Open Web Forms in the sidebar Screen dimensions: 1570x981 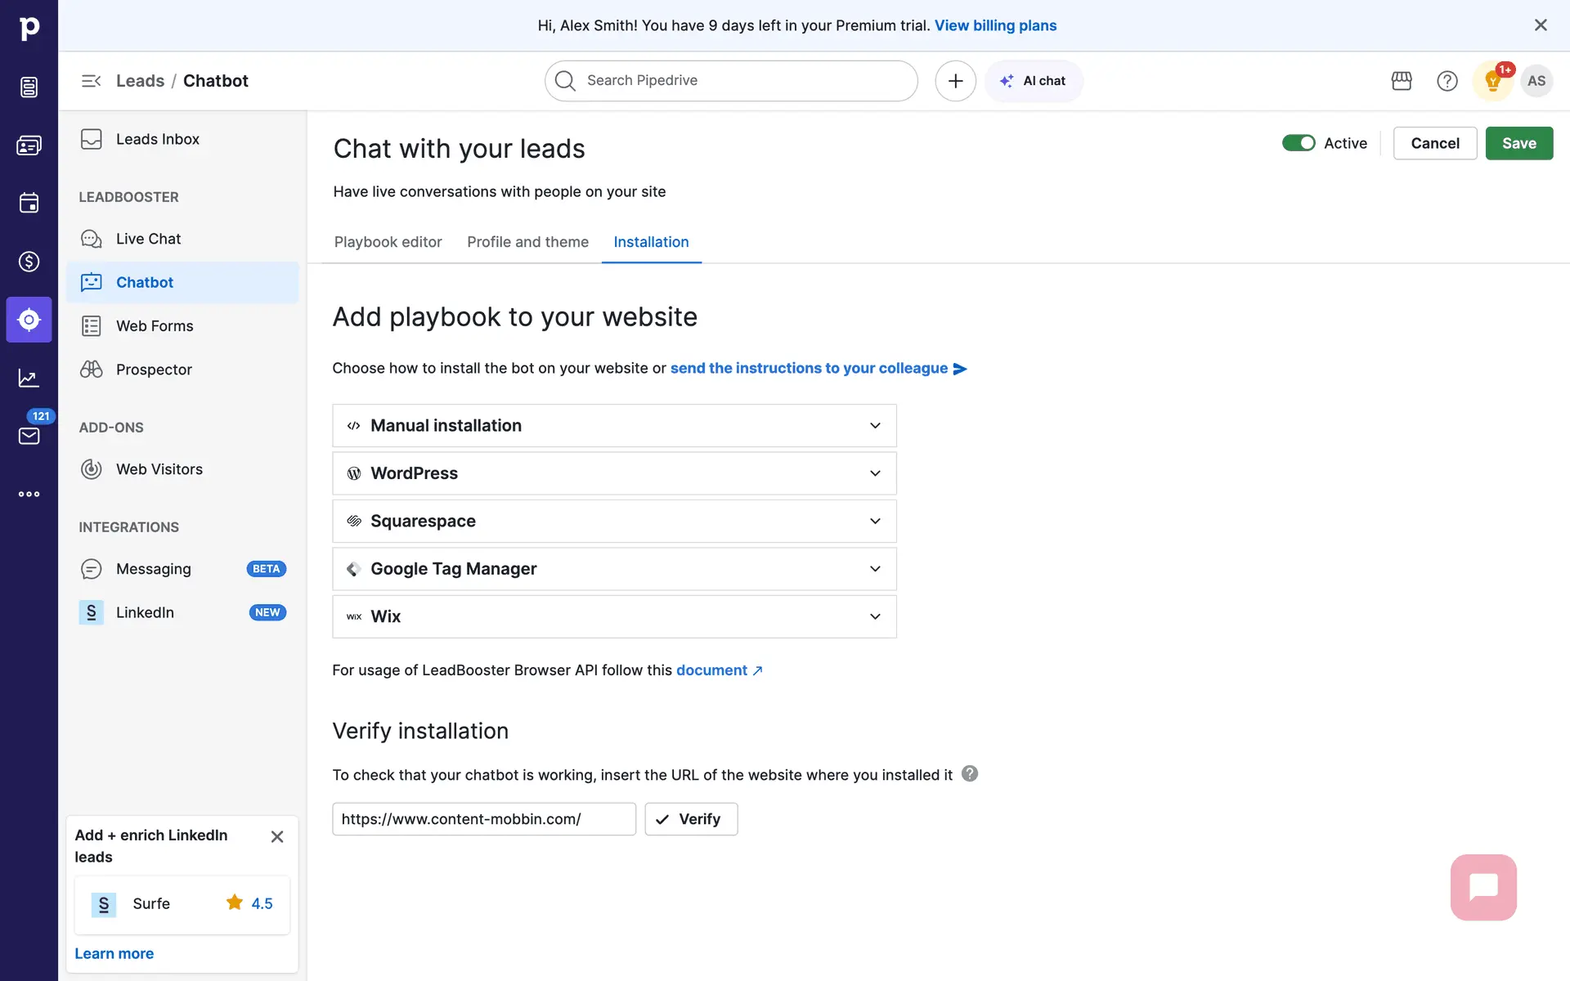coord(155,326)
